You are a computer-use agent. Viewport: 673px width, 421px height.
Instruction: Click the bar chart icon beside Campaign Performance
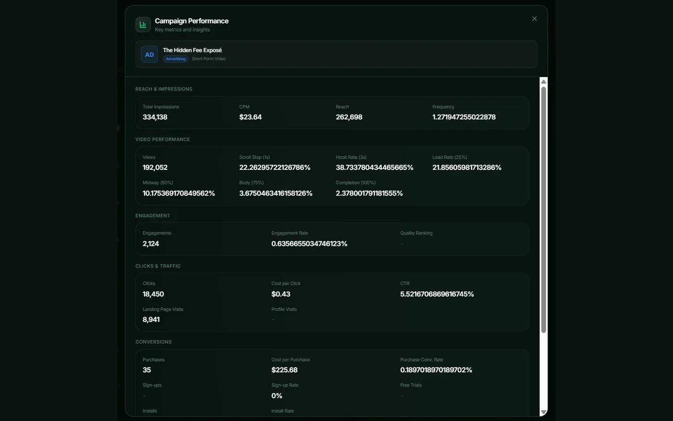point(143,25)
